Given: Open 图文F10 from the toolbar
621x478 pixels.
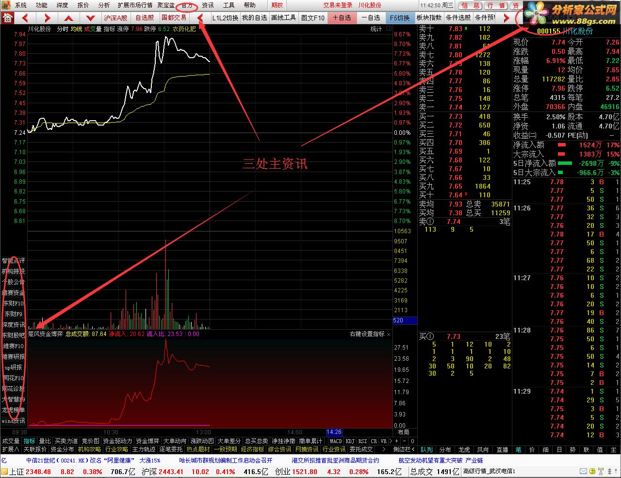Looking at the screenshot, I should 313,18.
